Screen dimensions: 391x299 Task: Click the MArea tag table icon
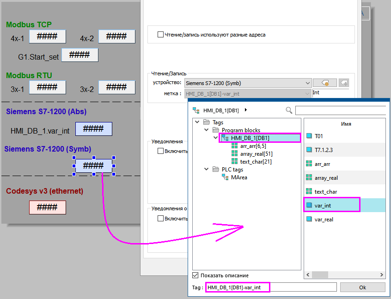coord(225,177)
